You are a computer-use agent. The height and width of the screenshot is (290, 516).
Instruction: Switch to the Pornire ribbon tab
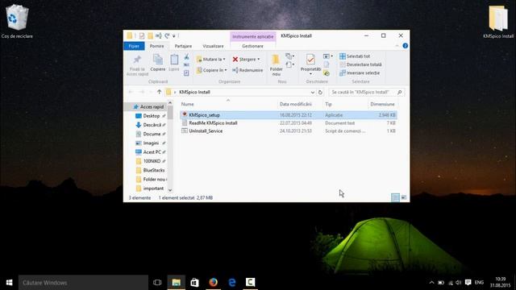[156, 46]
